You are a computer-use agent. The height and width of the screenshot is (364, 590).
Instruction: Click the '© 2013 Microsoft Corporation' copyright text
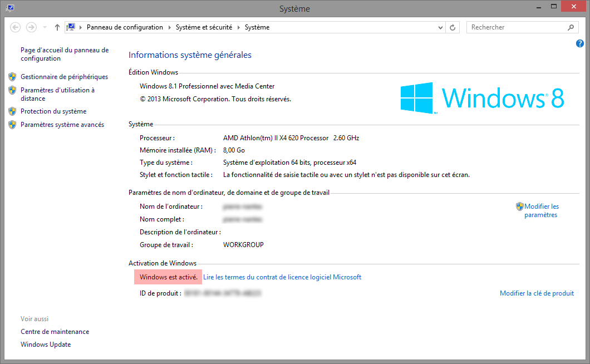coord(215,99)
